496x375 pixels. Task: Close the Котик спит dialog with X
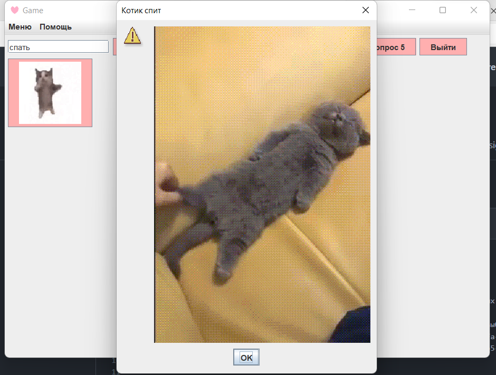[x=365, y=9]
